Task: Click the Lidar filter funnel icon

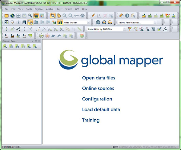Action: [x=130, y=29]
